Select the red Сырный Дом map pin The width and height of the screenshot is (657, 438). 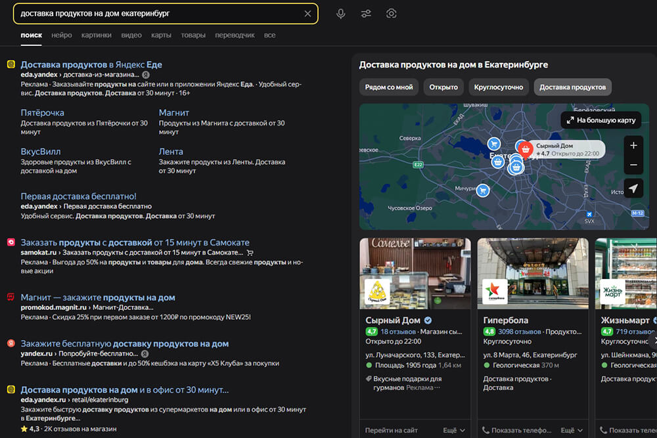click(525, 150)
